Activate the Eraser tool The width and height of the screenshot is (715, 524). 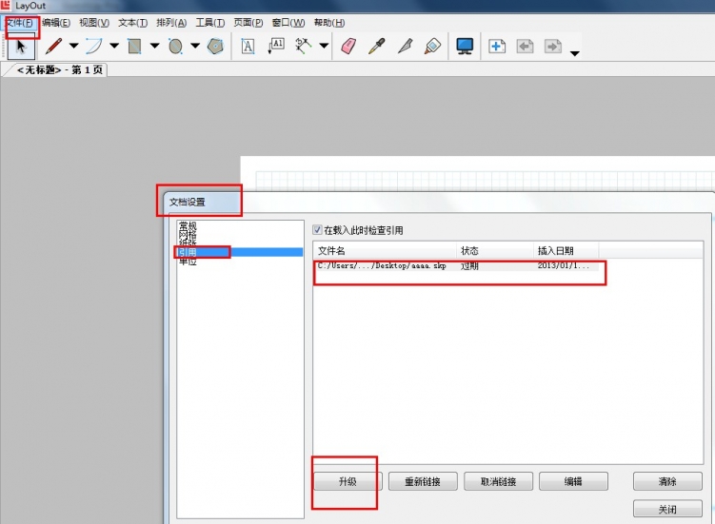pos(348,46)
